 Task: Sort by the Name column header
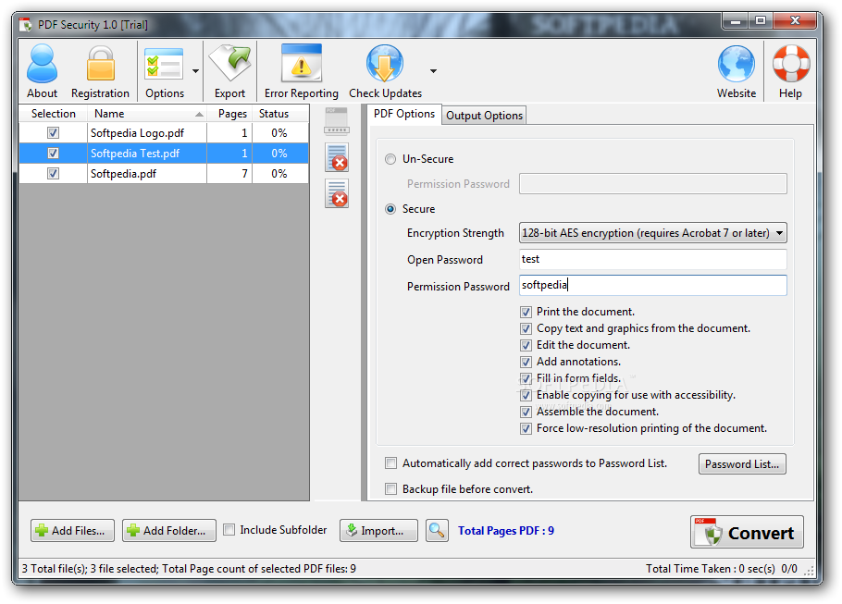[146, 114]
